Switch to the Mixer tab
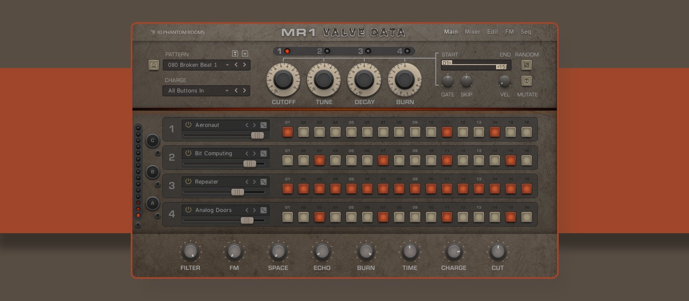This screenshot has width=689, height=301. 472,32
